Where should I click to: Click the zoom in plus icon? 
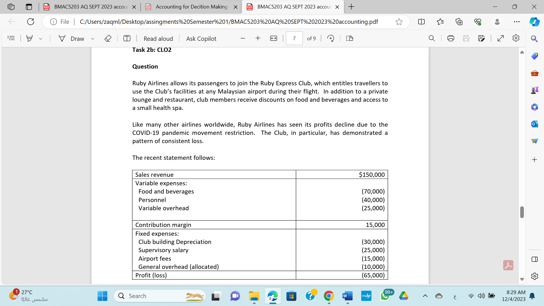pos(258,38)
